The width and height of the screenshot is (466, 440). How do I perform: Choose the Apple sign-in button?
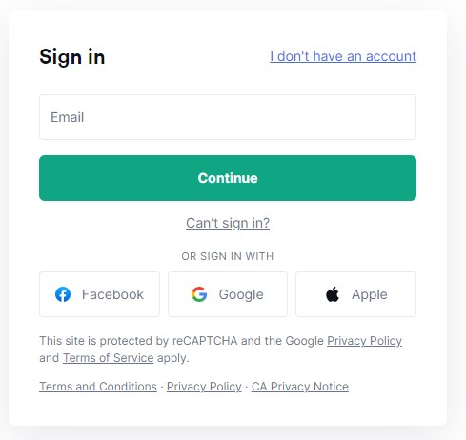pyautogui.click(x=355, y=294)
